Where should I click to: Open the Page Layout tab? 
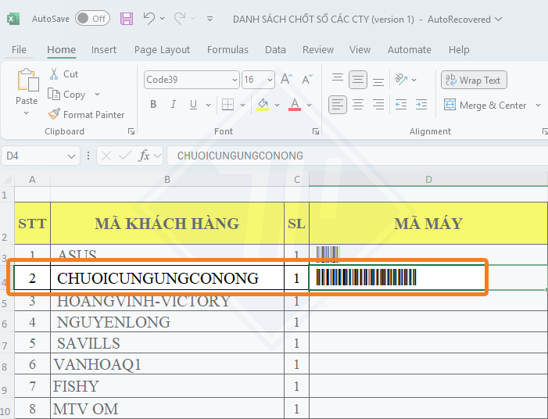click(x=162, y=49)
